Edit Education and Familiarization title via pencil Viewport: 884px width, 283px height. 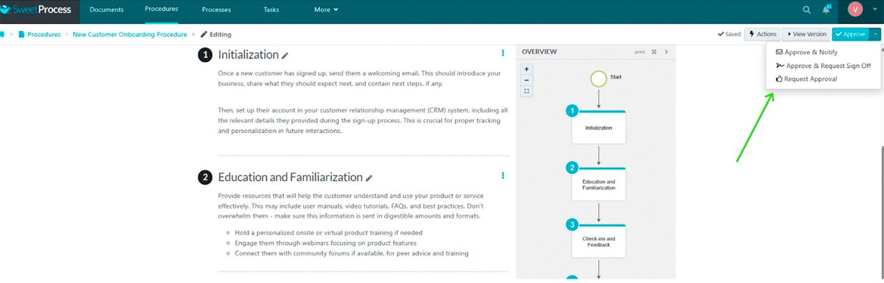tap(369, 178)
